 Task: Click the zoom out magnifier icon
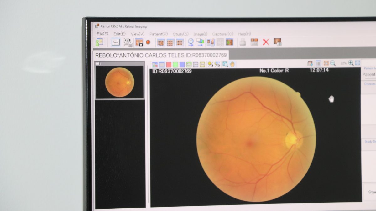333,63
